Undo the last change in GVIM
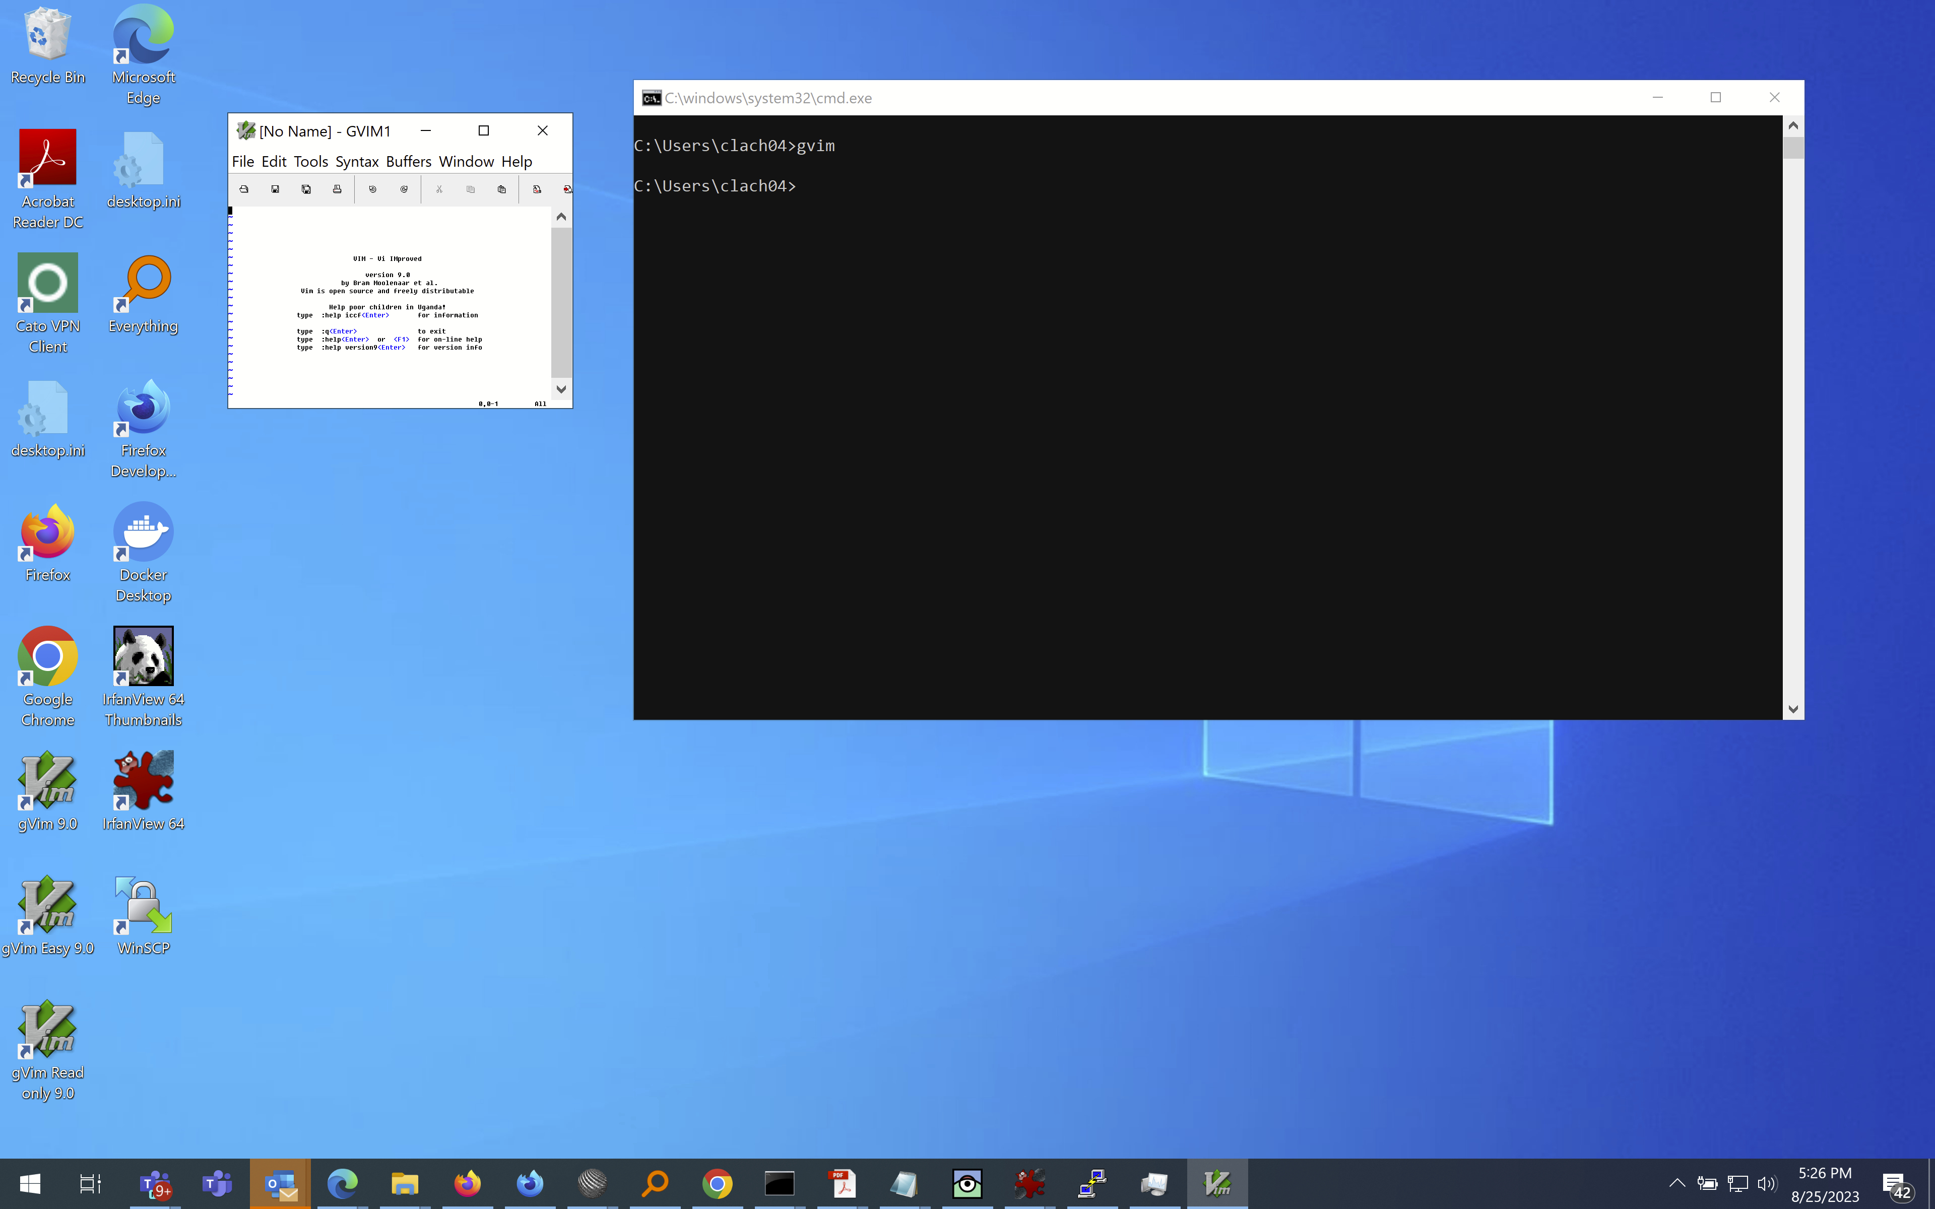Image resolution: width=1935 pixels, height=1209 pixels. pyautogui.click(x=372, y=189)
